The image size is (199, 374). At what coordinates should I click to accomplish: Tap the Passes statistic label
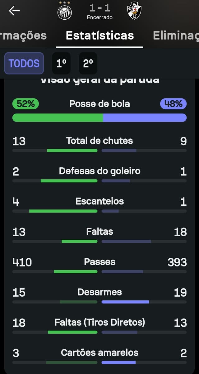[99, 261]
